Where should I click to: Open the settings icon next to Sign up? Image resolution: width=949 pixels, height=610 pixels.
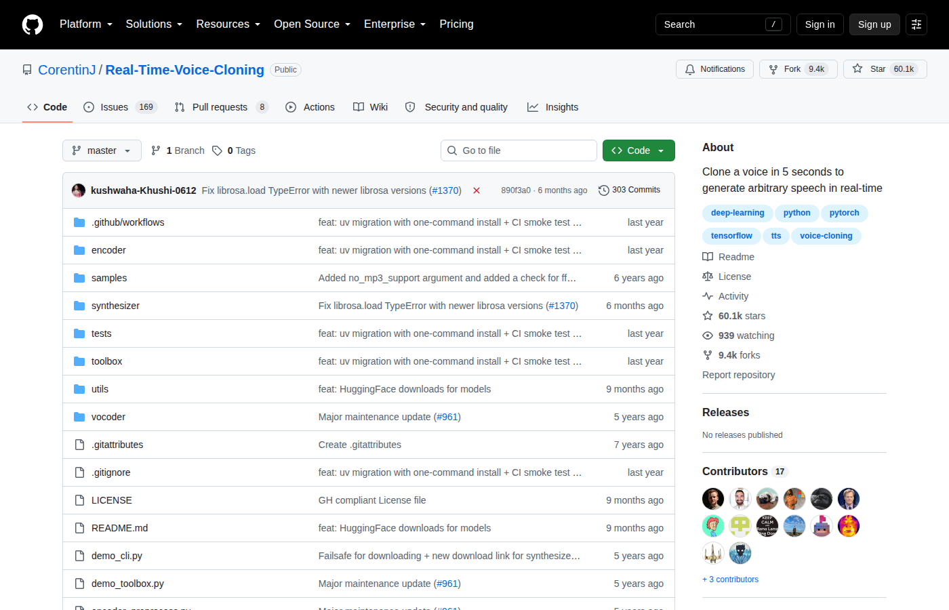pyautogui.click(x=916, y=24)
